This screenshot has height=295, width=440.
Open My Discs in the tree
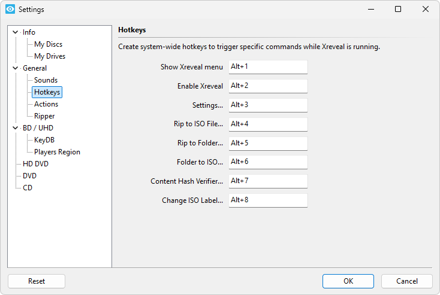48,44
